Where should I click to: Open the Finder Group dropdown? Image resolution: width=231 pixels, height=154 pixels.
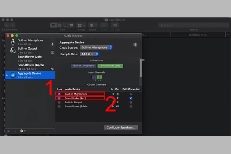click(81, 25)
